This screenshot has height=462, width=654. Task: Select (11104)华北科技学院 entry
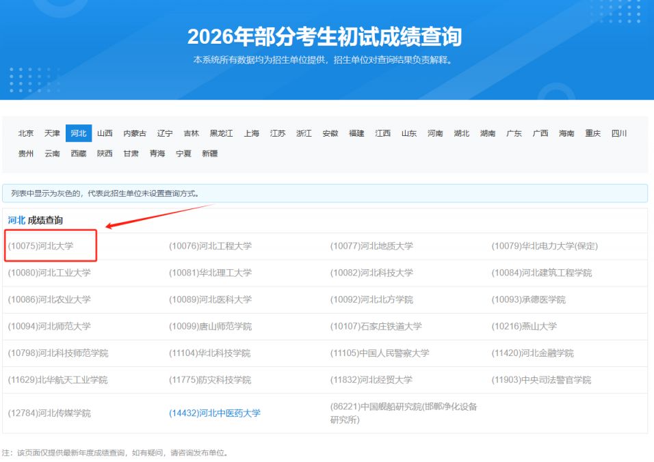(210, 353)
